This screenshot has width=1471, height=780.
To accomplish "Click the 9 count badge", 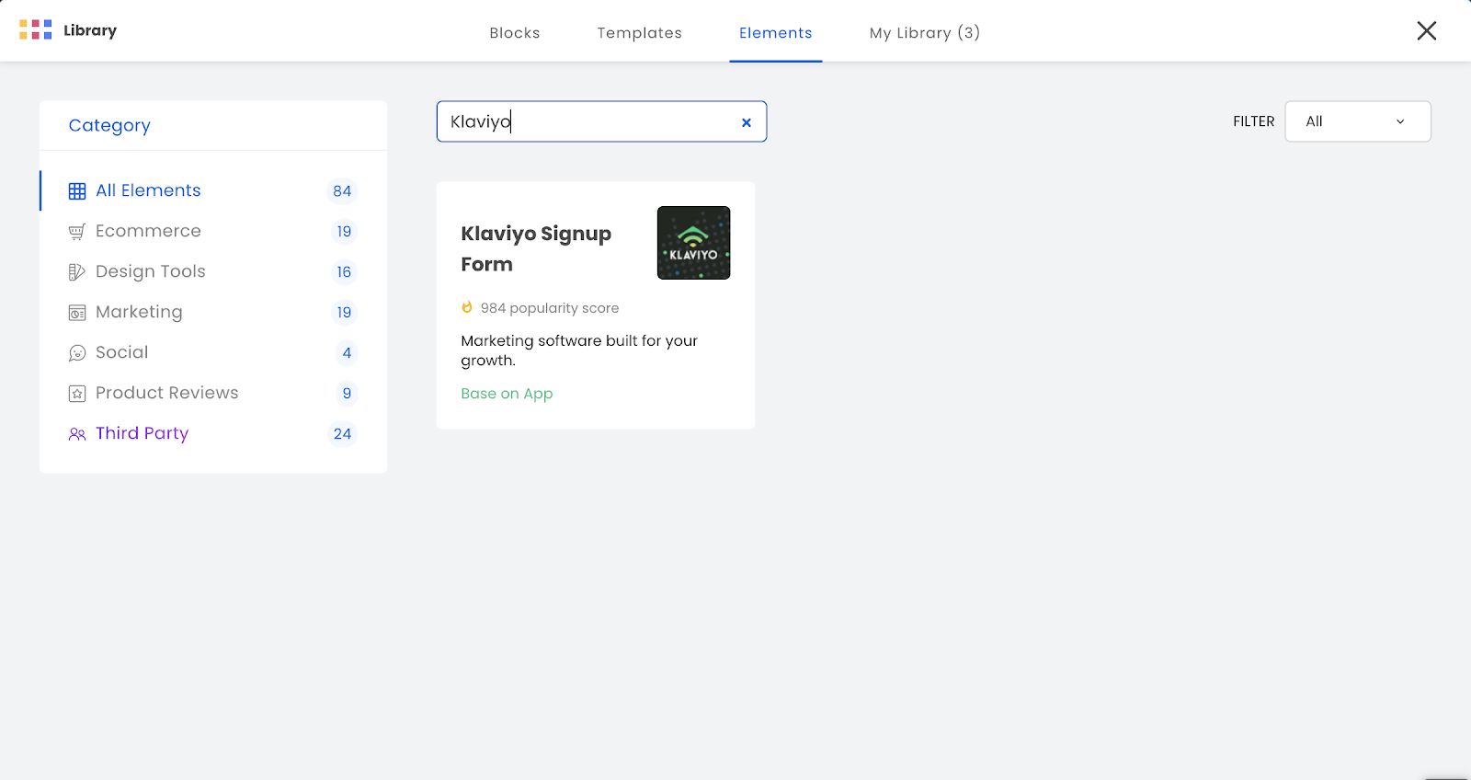I will [347, 394].
